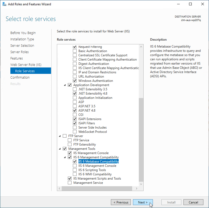Maximize the wizard window
Image resolution: width=209 pixels, height=208 pixels.
click(x=190, y=4)
